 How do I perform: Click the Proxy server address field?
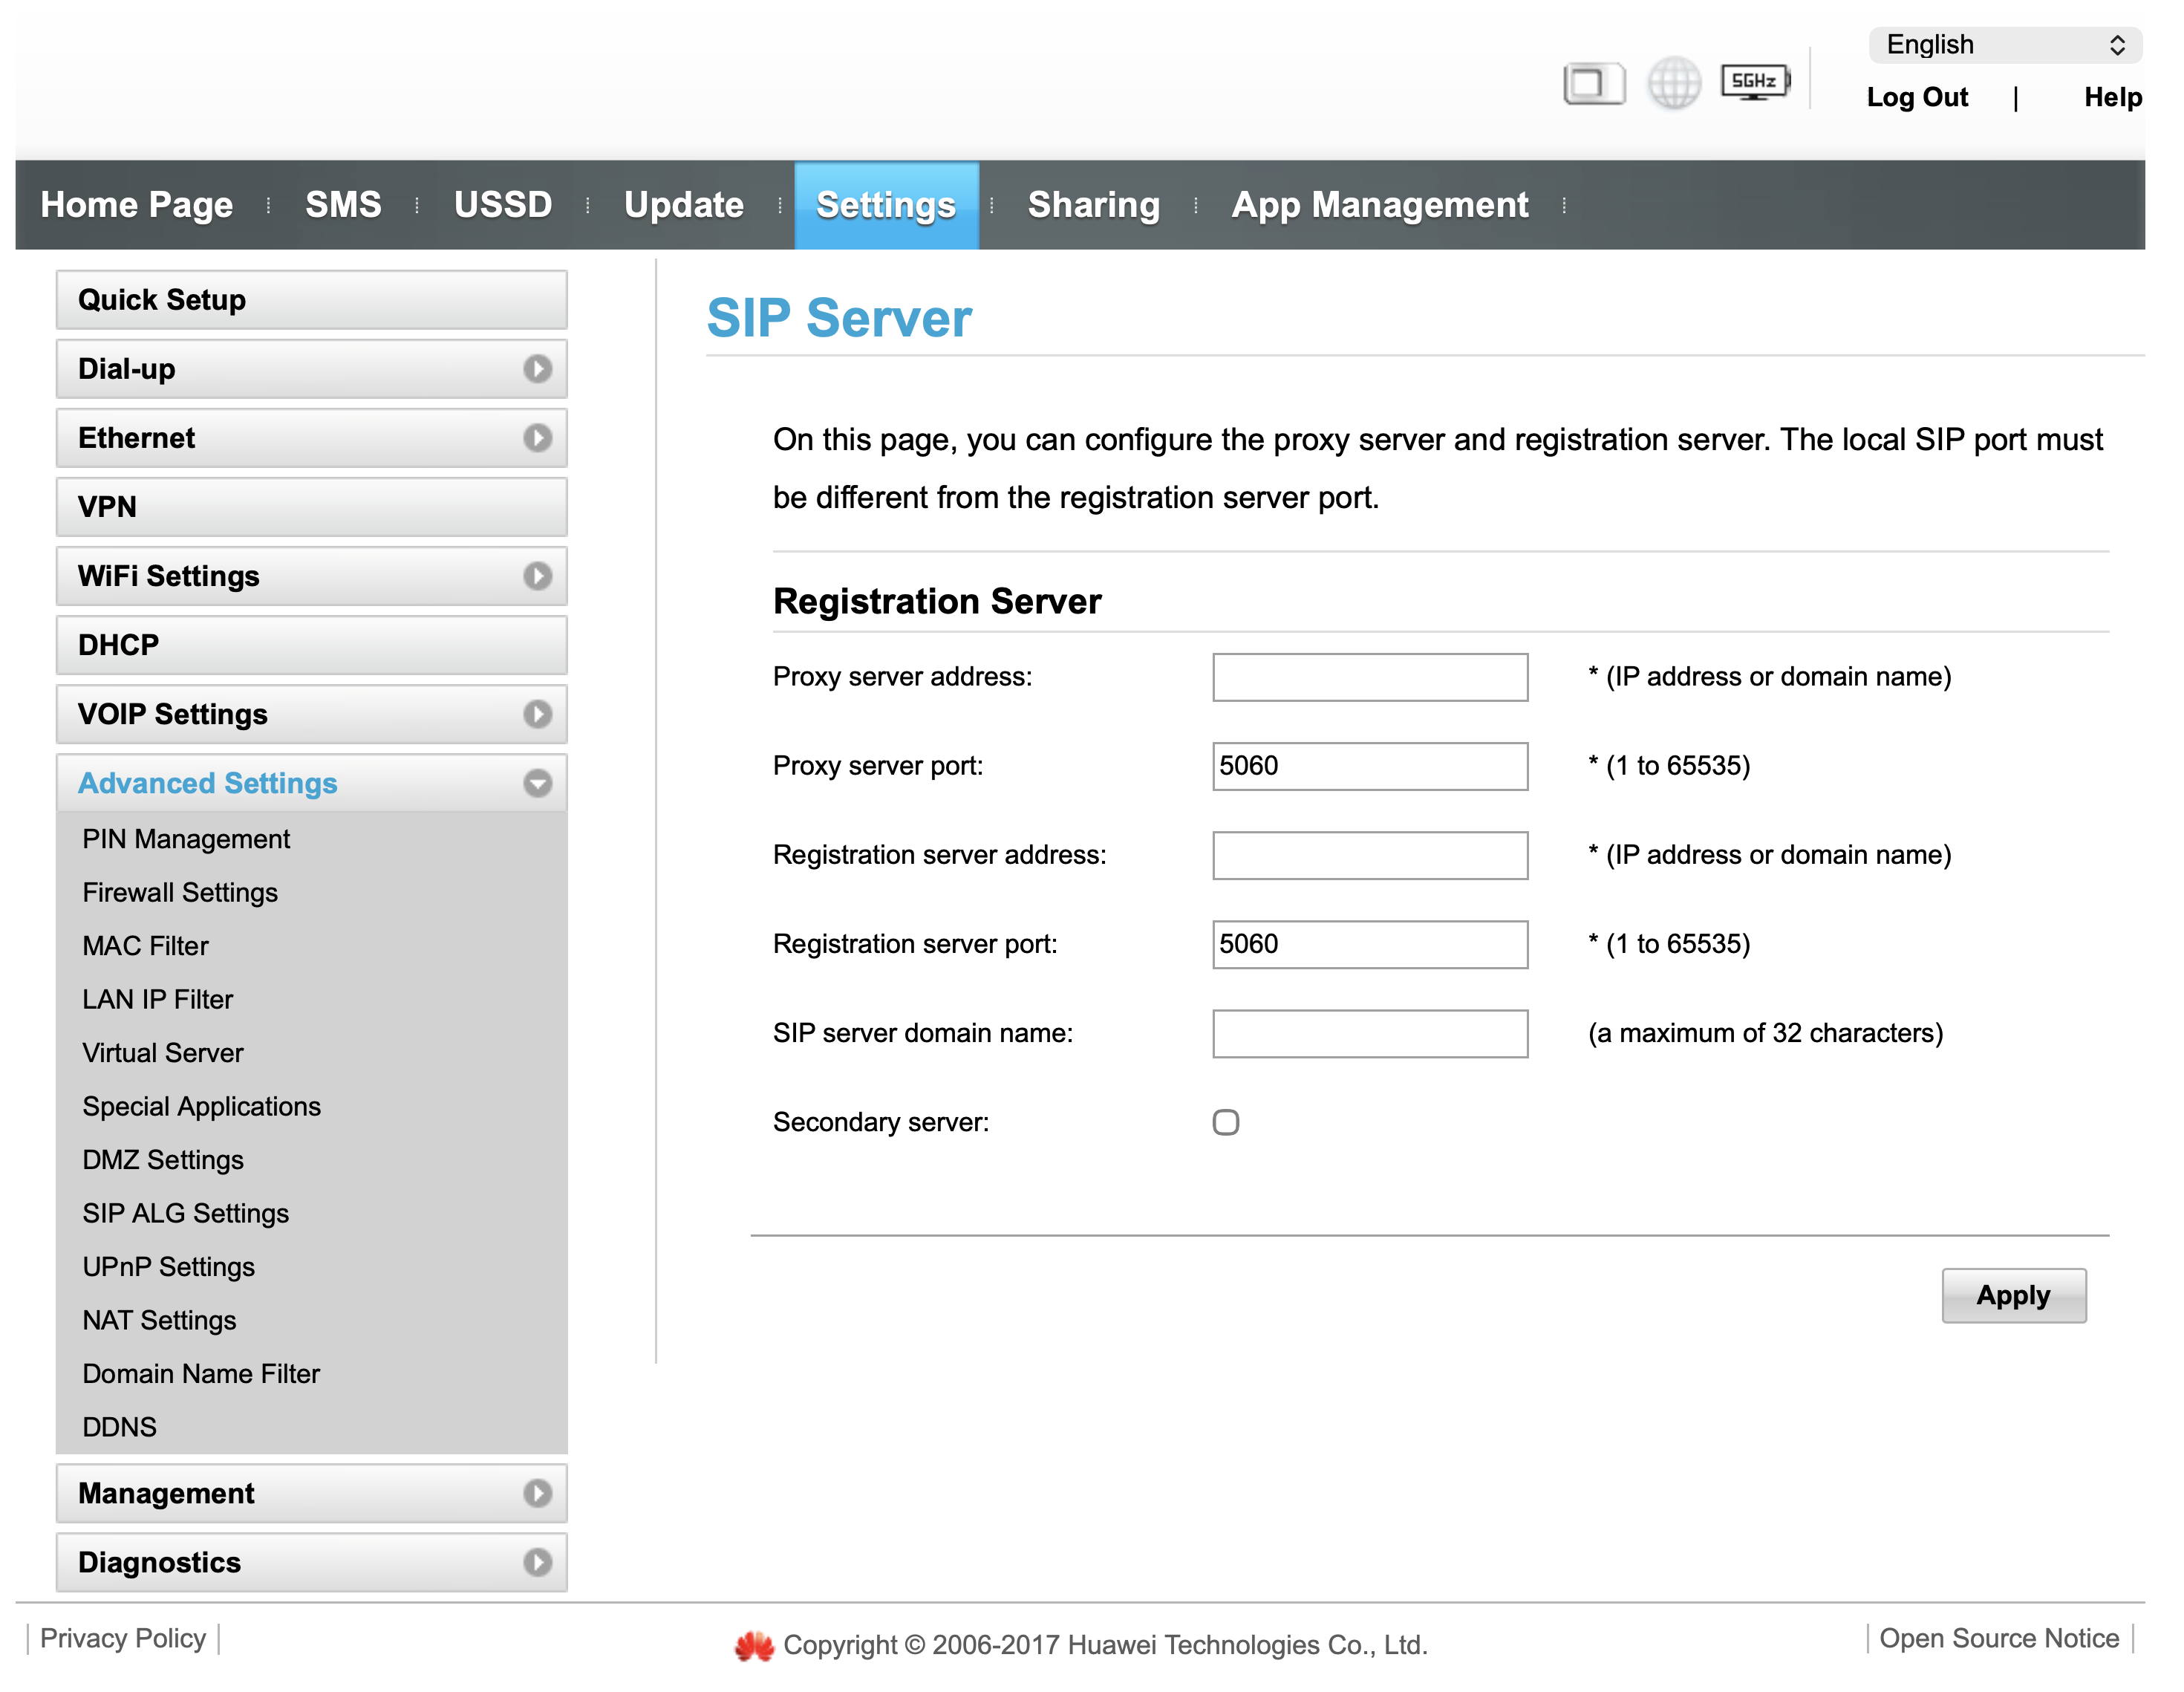pos(1369,677)
